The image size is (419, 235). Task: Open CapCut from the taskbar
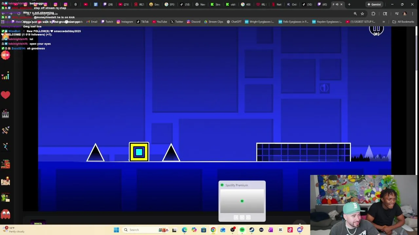coord(280,230)
